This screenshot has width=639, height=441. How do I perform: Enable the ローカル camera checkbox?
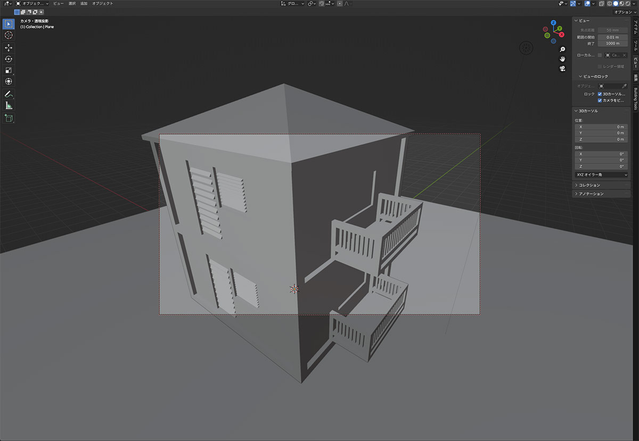click(600, 55)
